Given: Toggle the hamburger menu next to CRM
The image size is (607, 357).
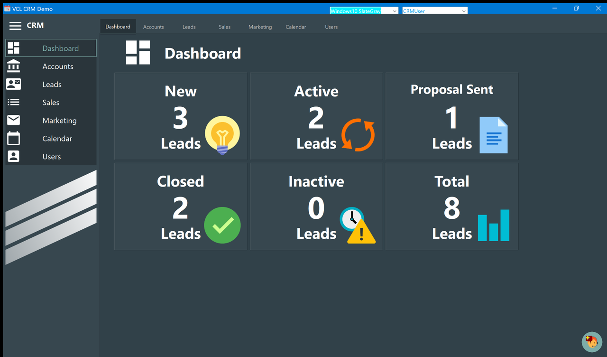Looking at the screenshot, I should click(x=15, y=26).
